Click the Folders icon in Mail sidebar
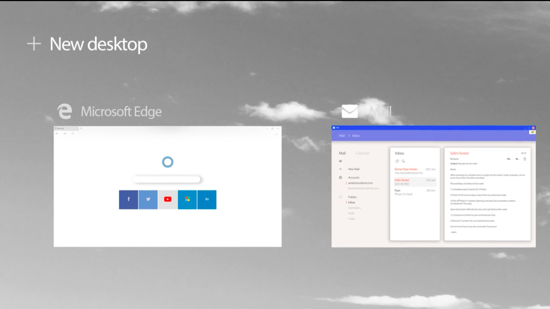550x309 pixels. click(340, 197)
